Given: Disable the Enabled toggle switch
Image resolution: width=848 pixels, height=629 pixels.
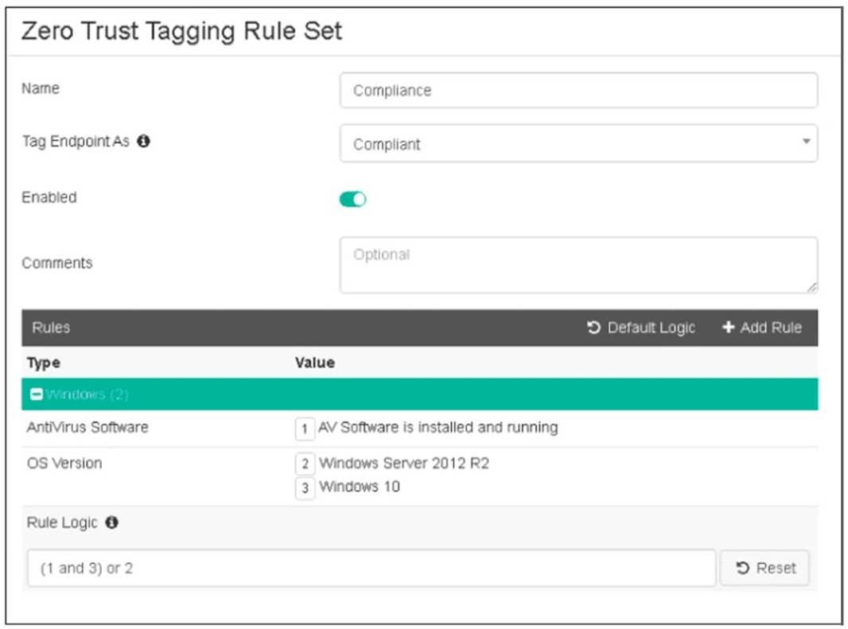Looking at the screenshot, I should pos(352,199).
